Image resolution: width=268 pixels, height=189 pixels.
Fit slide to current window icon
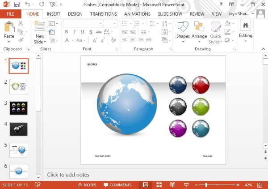260,185
